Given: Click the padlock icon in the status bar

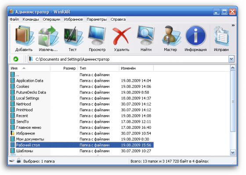Looking at the screenshot, I should point(18,160).
